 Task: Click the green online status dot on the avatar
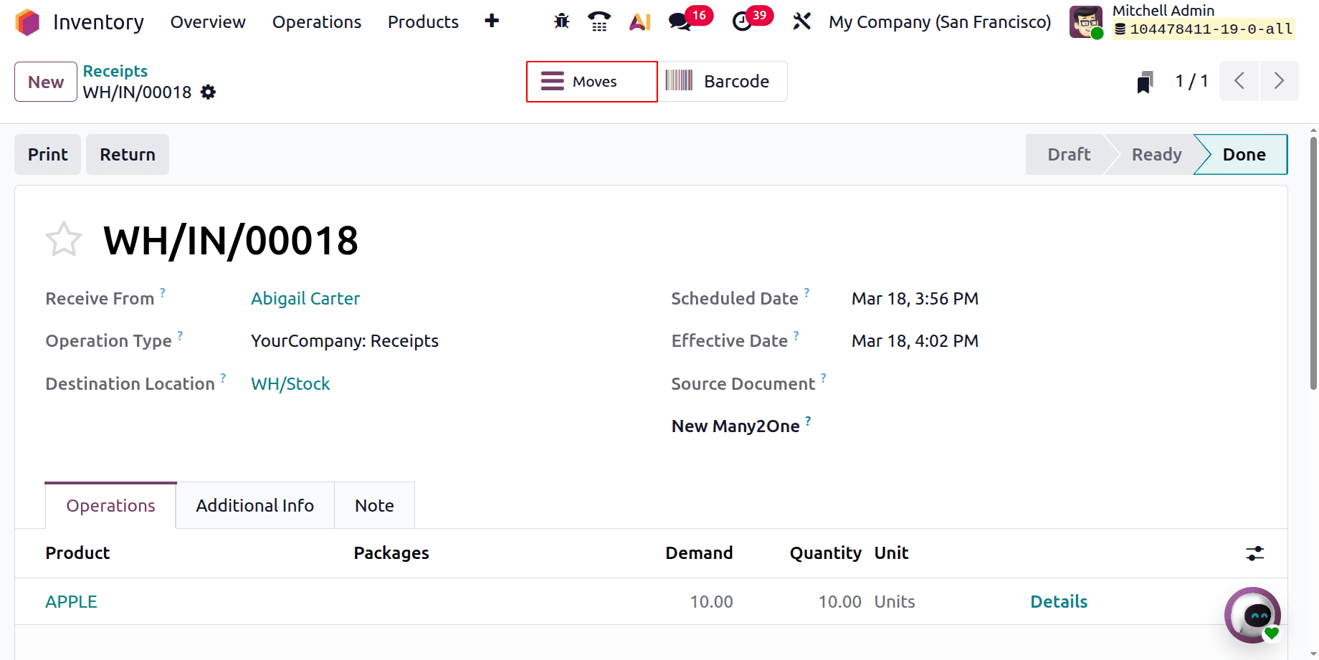pyautogui.click(x=1099, y=32)
